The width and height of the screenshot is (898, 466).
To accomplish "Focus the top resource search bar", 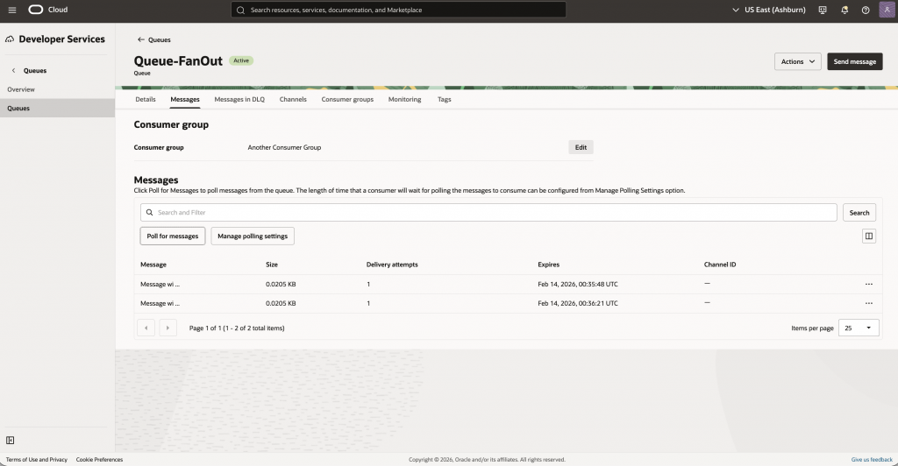I will coord(398,10).
